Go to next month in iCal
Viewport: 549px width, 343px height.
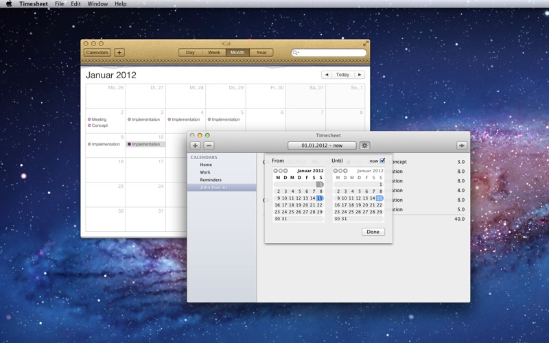point(360,75)
